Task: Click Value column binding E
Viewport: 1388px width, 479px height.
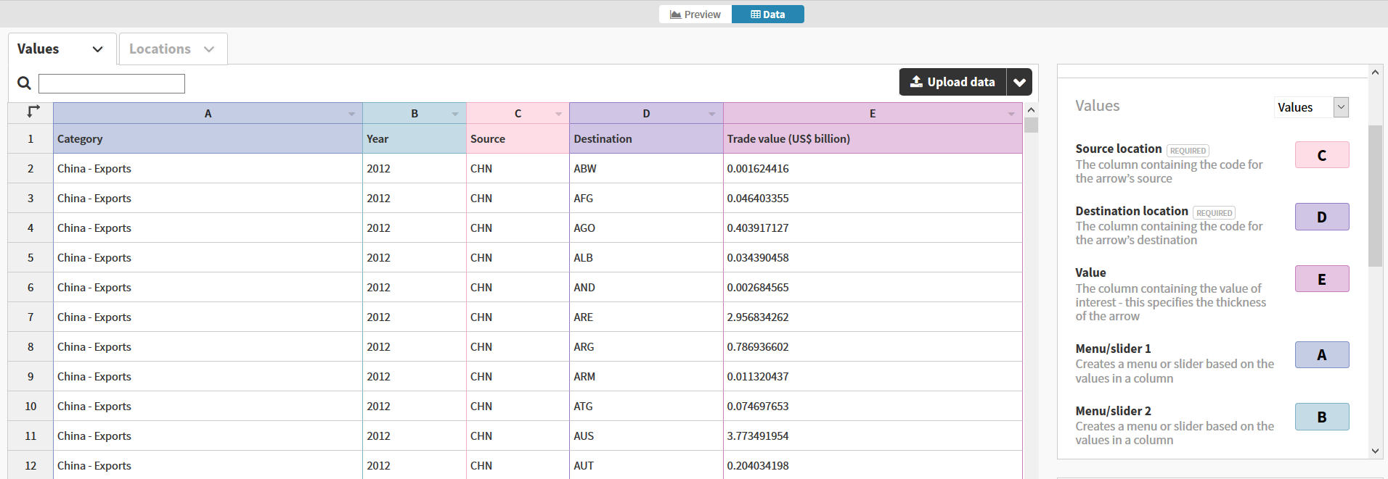Action: (1322, 279)
